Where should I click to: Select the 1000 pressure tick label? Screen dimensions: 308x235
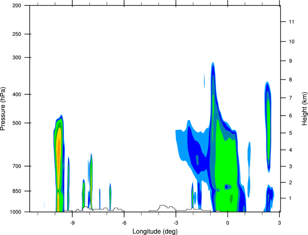(15, 212)
